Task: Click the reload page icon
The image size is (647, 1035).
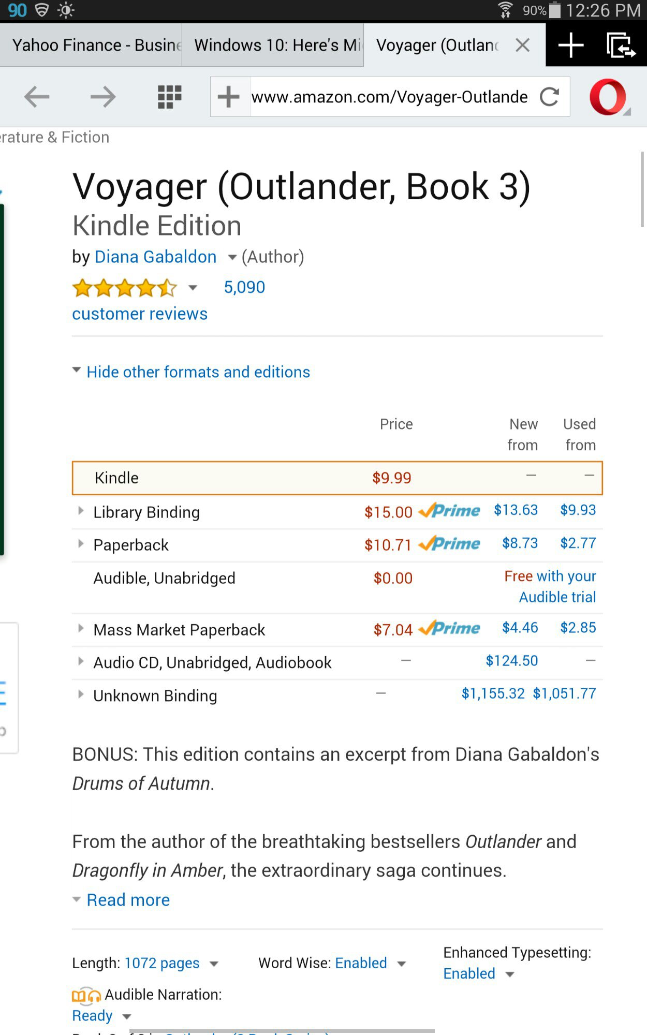Action: tap(549, 97)
